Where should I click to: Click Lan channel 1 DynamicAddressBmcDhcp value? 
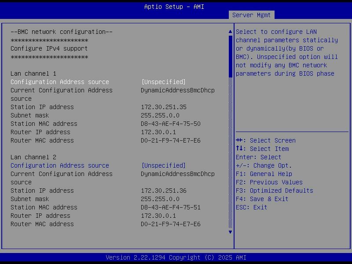click(178, 90)
